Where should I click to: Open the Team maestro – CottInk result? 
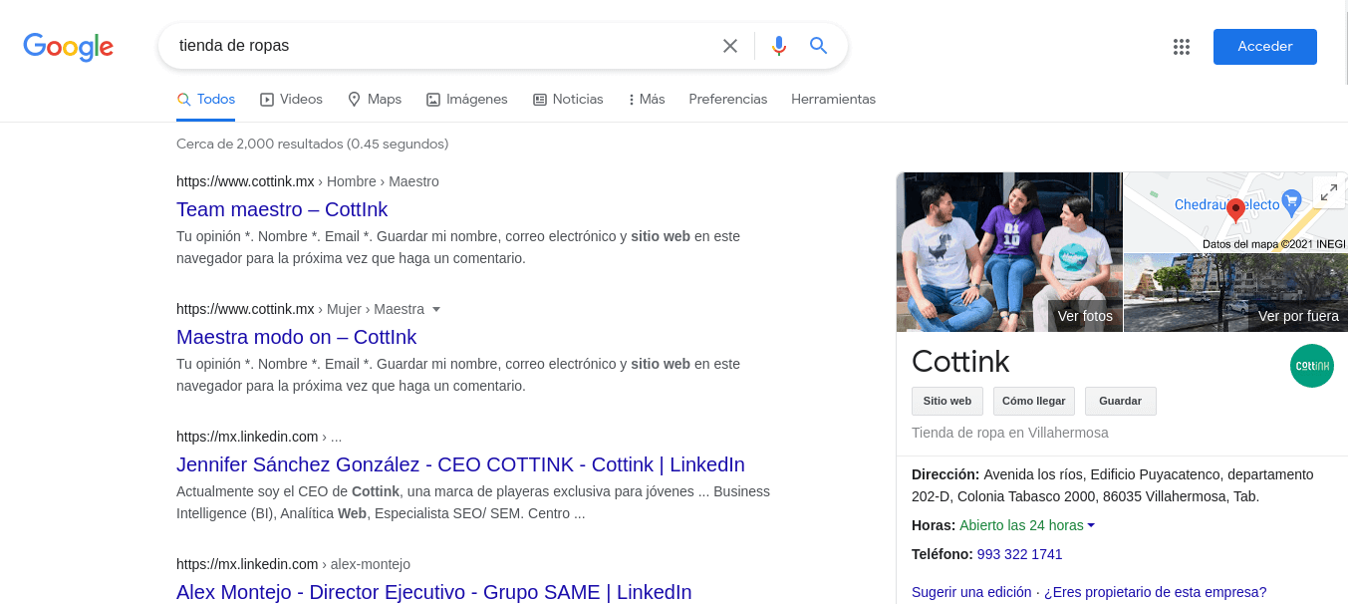tap(282, 209)
